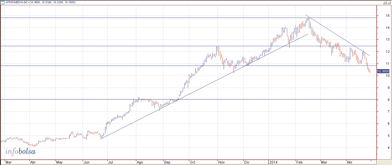Select the descending trendline from the February peak
This screenshot has width=392, height=165.
[x=337, y=35]
